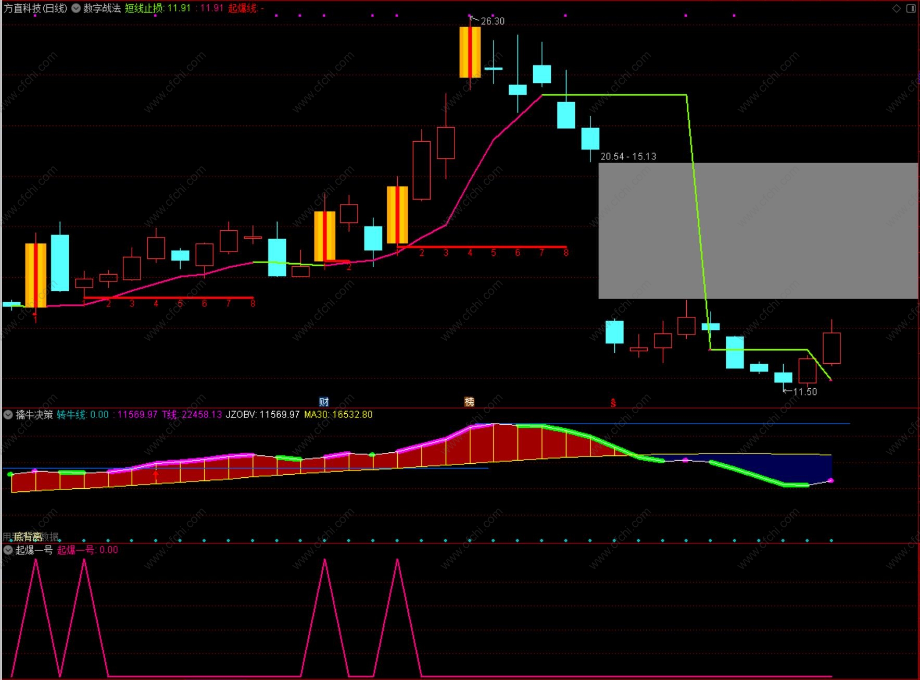
Task: Click the 方直科技(日线) chart title
Action: (x=36, y=8)
